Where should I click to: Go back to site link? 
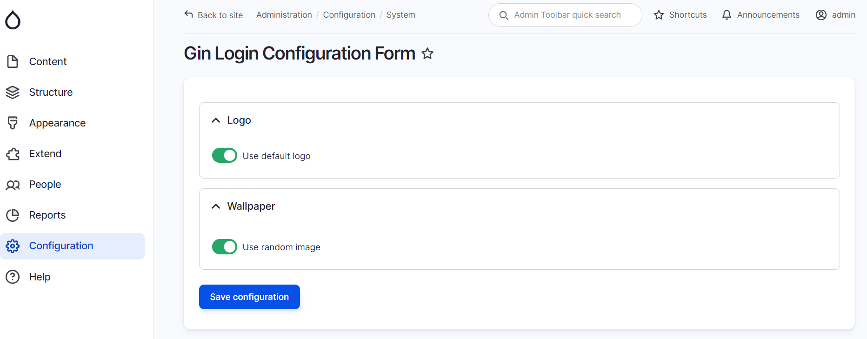coord(213,15)
